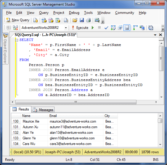167x165 pixels.
Task: Select the SQLQuery2.sql document tab
Action: point(46,35)
